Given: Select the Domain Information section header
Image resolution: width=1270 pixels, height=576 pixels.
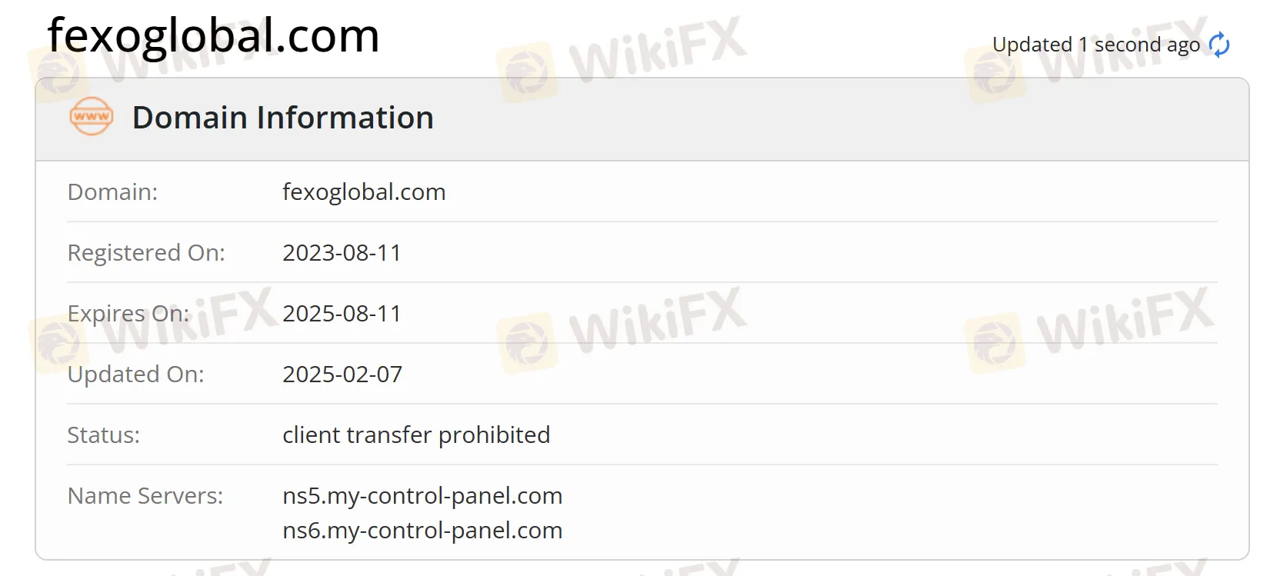Looking at the screenshot, I should [282, 117].
